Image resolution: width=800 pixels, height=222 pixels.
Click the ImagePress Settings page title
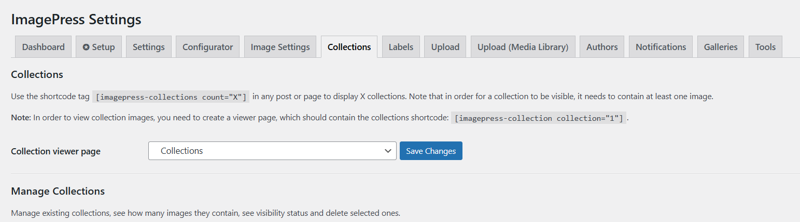pyautogui.click(x=76, y=19)
